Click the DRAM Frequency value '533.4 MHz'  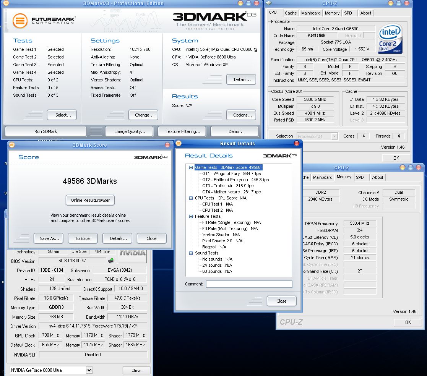pos(360,223)
